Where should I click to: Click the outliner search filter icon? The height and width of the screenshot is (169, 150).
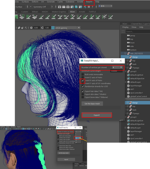(123, 32)
